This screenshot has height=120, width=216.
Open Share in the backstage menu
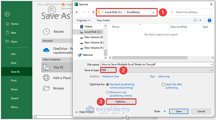point(14,89)
